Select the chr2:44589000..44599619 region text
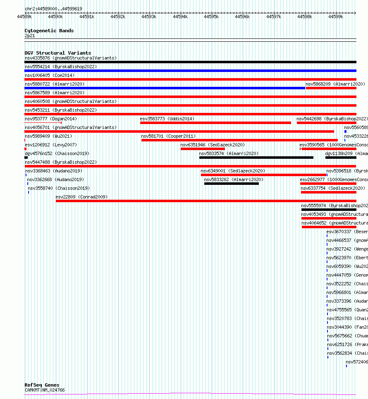Viewport: 368px width, 399px height. [53, 9]
